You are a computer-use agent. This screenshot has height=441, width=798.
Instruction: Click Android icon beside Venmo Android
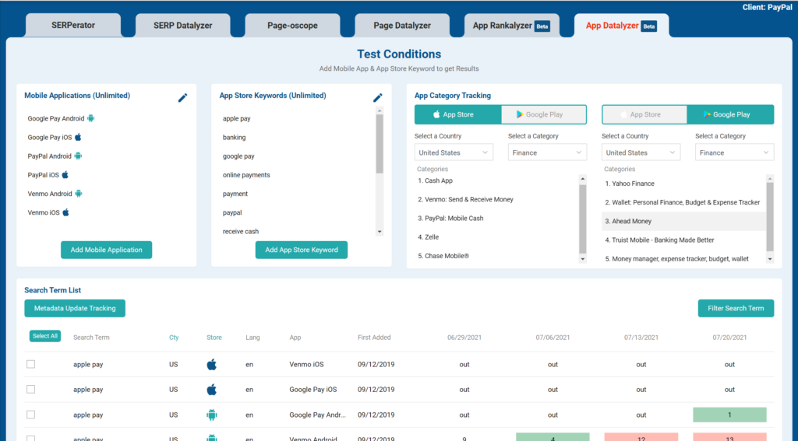pos(79,194)
